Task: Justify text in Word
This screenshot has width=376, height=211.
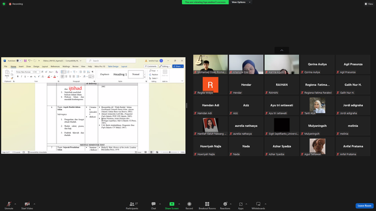Action: (73, 77)
